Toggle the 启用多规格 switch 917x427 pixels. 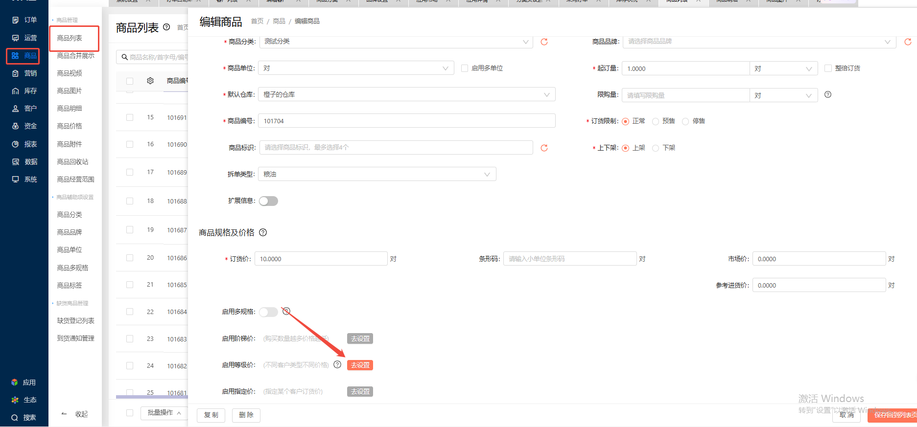click(268, 312)
